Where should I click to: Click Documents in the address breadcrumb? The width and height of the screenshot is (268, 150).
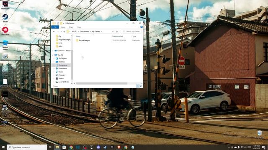(85, 32)
